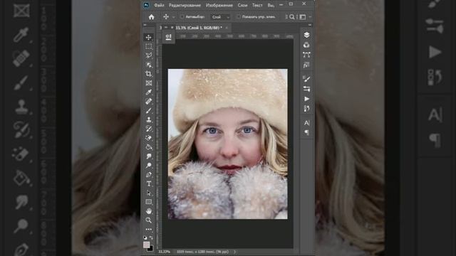Open the Редактирование menu
Screen dimensions: 456x256
185,5
